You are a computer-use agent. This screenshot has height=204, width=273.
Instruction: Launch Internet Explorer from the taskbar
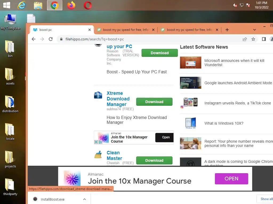click(22, 5)
